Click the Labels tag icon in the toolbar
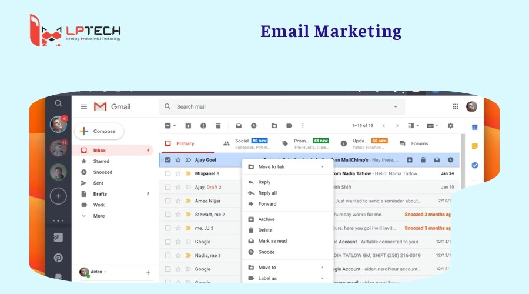Image resolution: width=529 pixels, height=294 pixels. click(289, 126)
